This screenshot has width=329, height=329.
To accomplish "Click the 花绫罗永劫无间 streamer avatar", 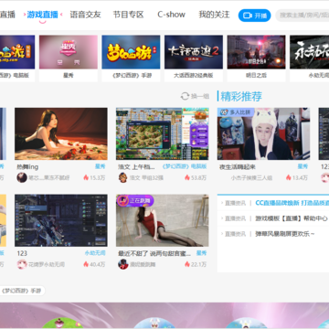I will (22, 264).
